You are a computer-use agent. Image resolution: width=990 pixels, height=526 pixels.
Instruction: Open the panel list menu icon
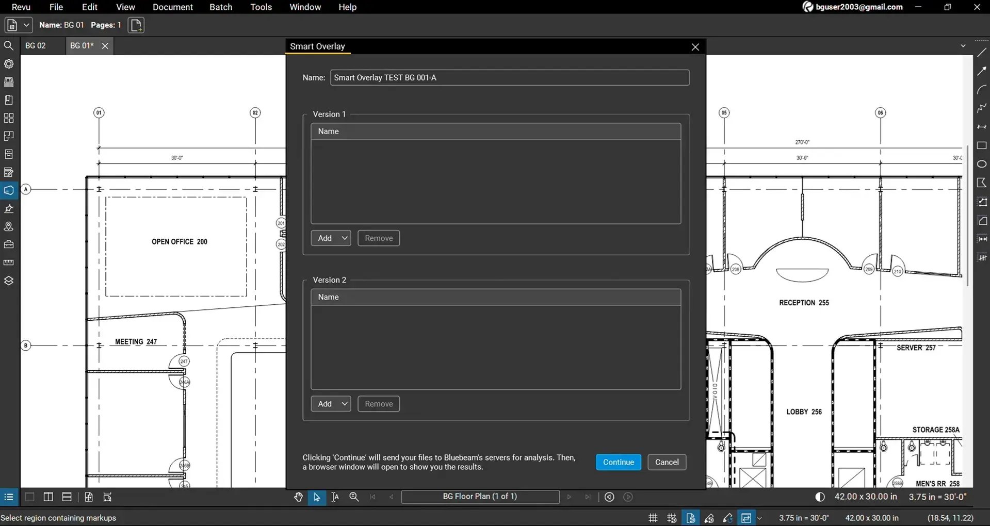[9, 497]
